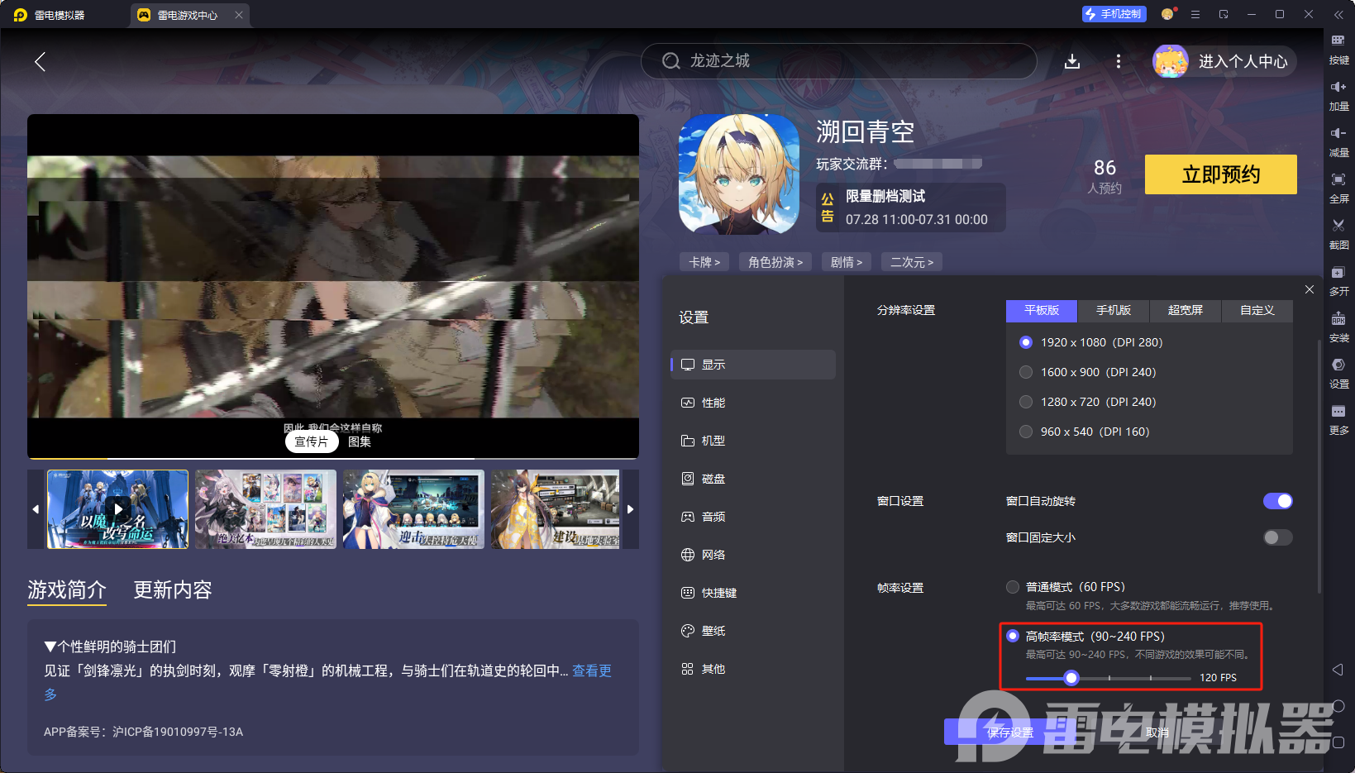The width and height of the screenshot is (1355, 773).
Task: Click the hamburger menu icon in title bar
Action: coord(1195,14)
